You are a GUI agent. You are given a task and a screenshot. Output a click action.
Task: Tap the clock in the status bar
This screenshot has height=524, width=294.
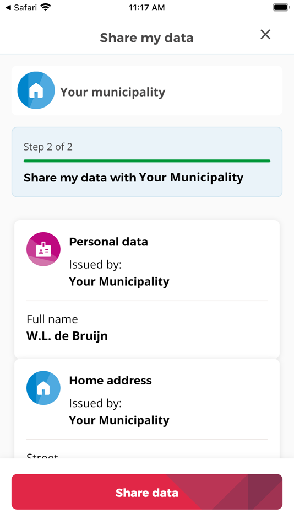147,7
